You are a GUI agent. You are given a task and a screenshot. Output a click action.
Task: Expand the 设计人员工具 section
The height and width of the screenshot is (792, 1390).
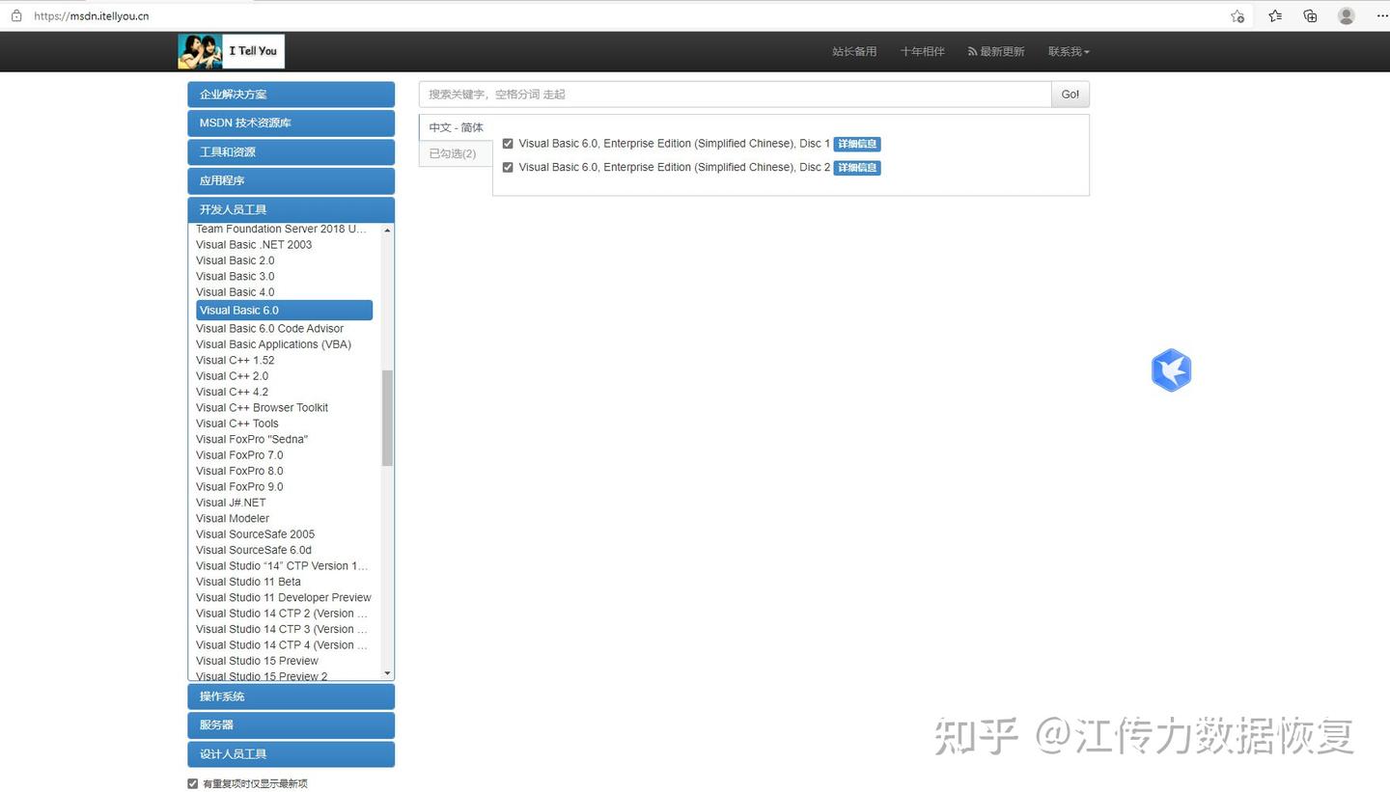pyautogui.click(x=291, y=754)
